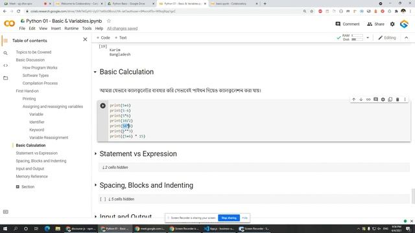Open the Editing mode dropdown
The width and height of the screenshot is (415, 233).
pos(387,38)
